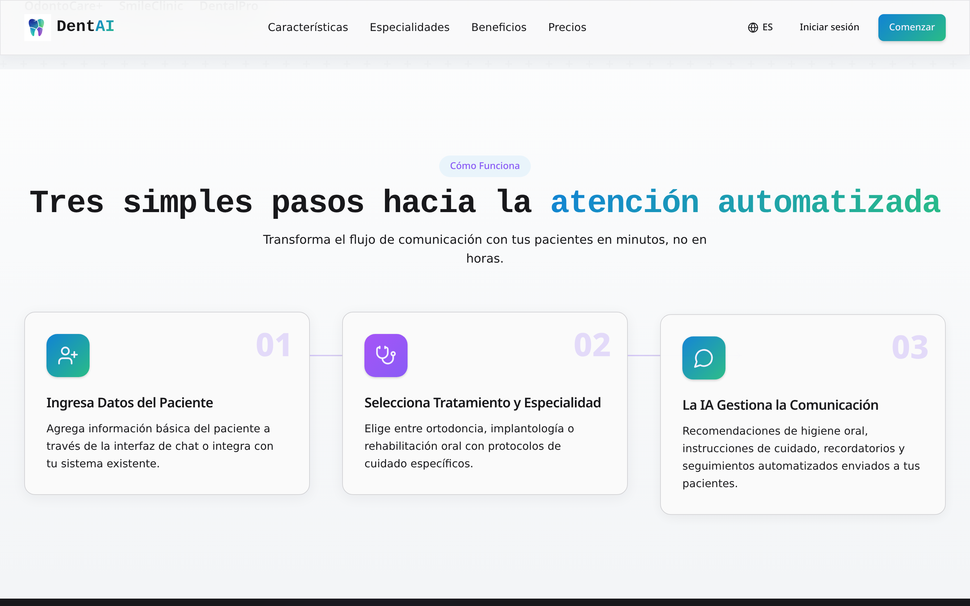Click the 'Transforma el flujo de comunicación' subtitle
Viewport: 970px width, 606px height.
[485, 248]
